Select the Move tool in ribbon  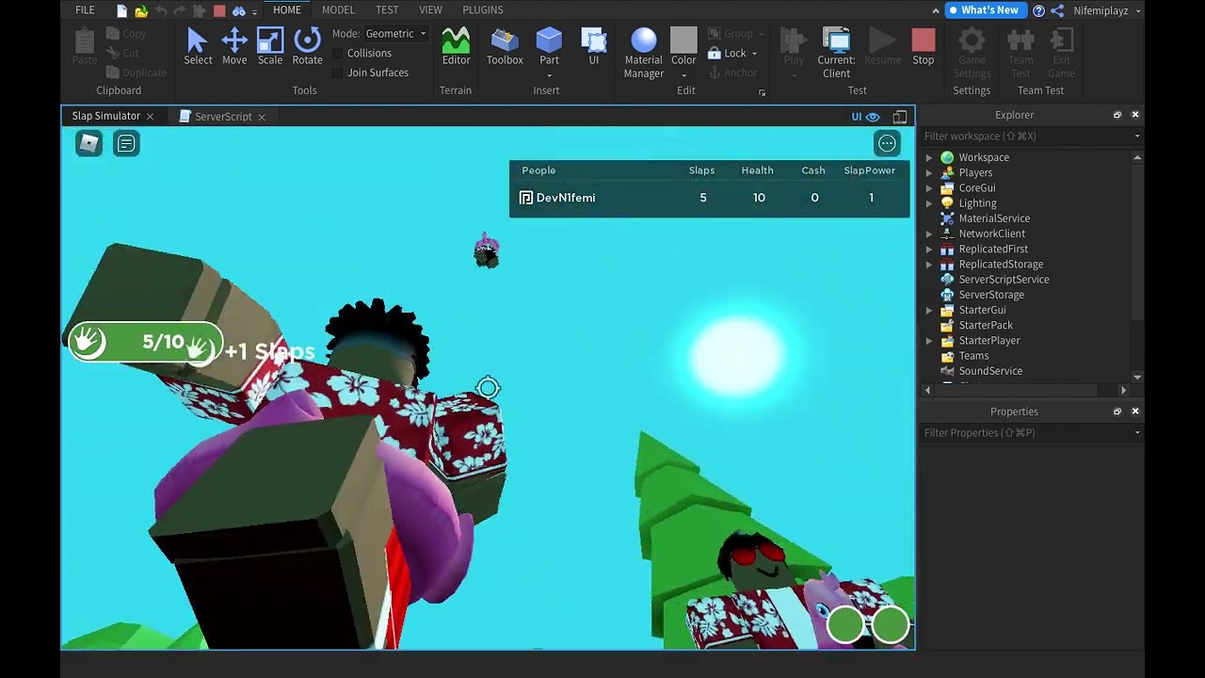click(x=234, y=46)
